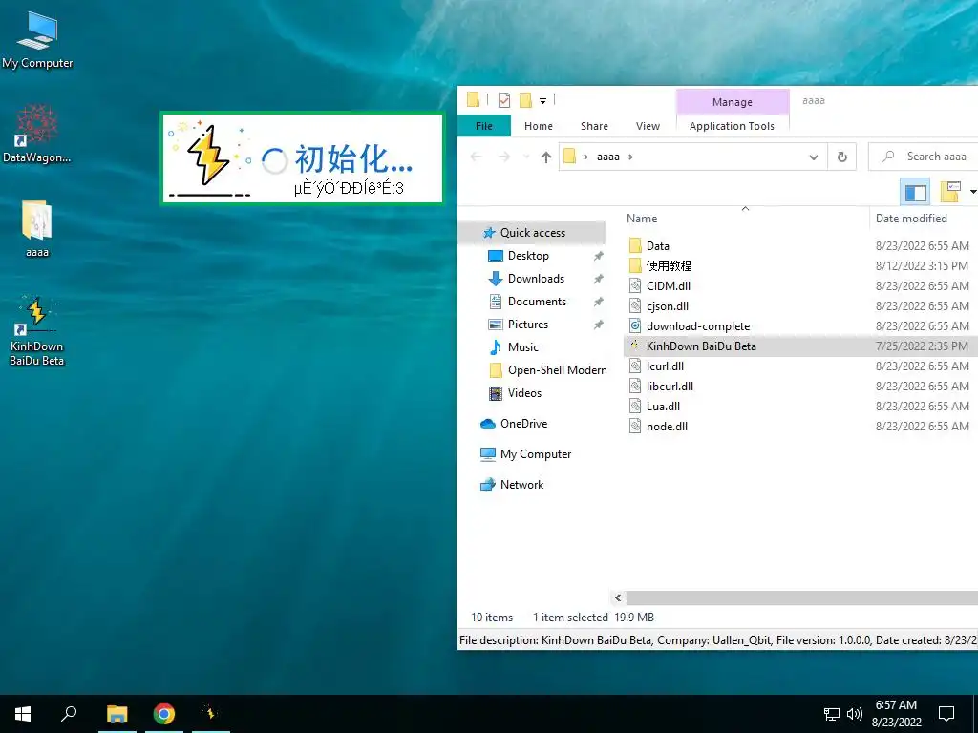Viewport: 978px width, 733px height.
Task: Select lcurl.dll in file list
Action: click(665, 366)
